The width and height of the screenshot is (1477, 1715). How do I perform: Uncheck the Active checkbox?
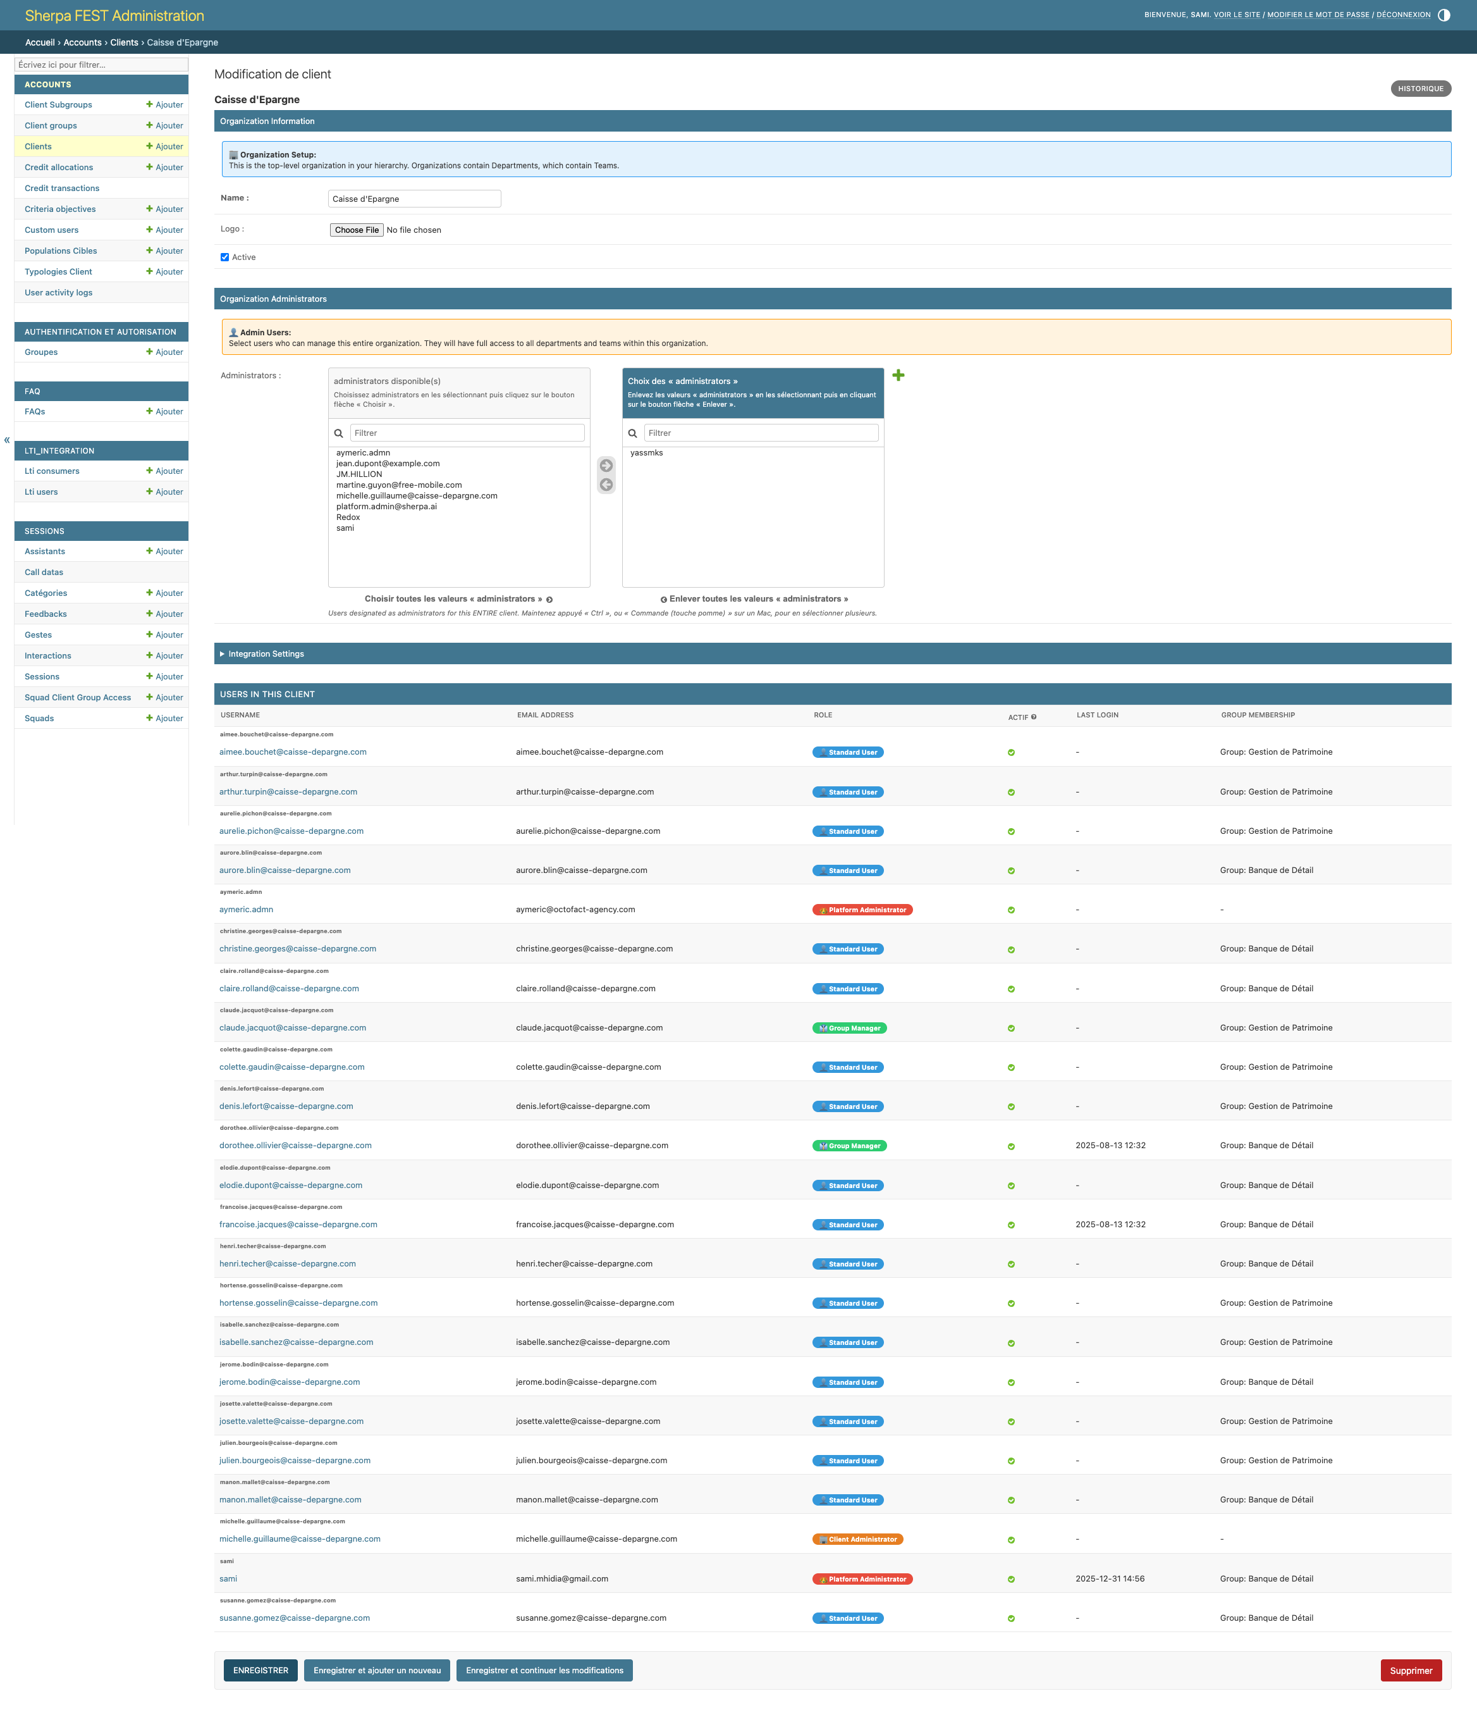tap(225, 257)
